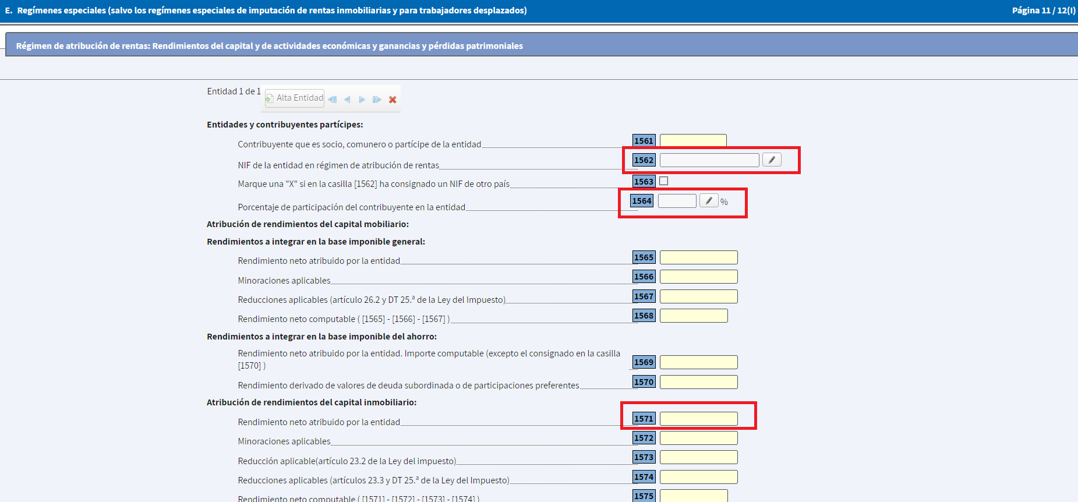Check casilla 1563 foreign NIF checkbox
The image size is (1078, 502).
click(x=663, y=181)
